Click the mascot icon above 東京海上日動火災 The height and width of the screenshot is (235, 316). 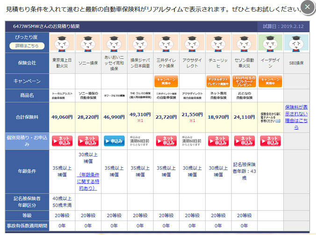click(x=62, y=43)
